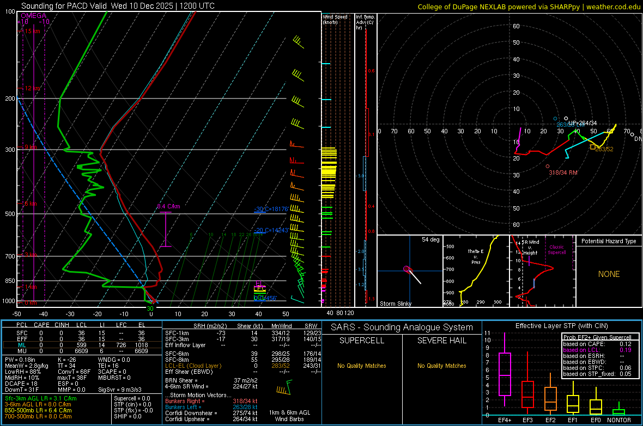Click the MidRH = 10% value
Viewport: 643px width, 426px height.
click(22, 378)
